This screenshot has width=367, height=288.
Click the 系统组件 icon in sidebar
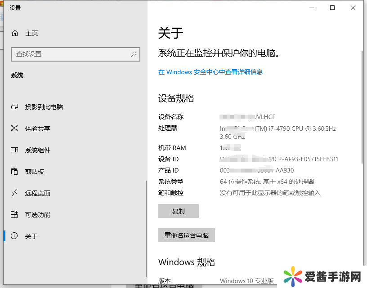(14, 150)
